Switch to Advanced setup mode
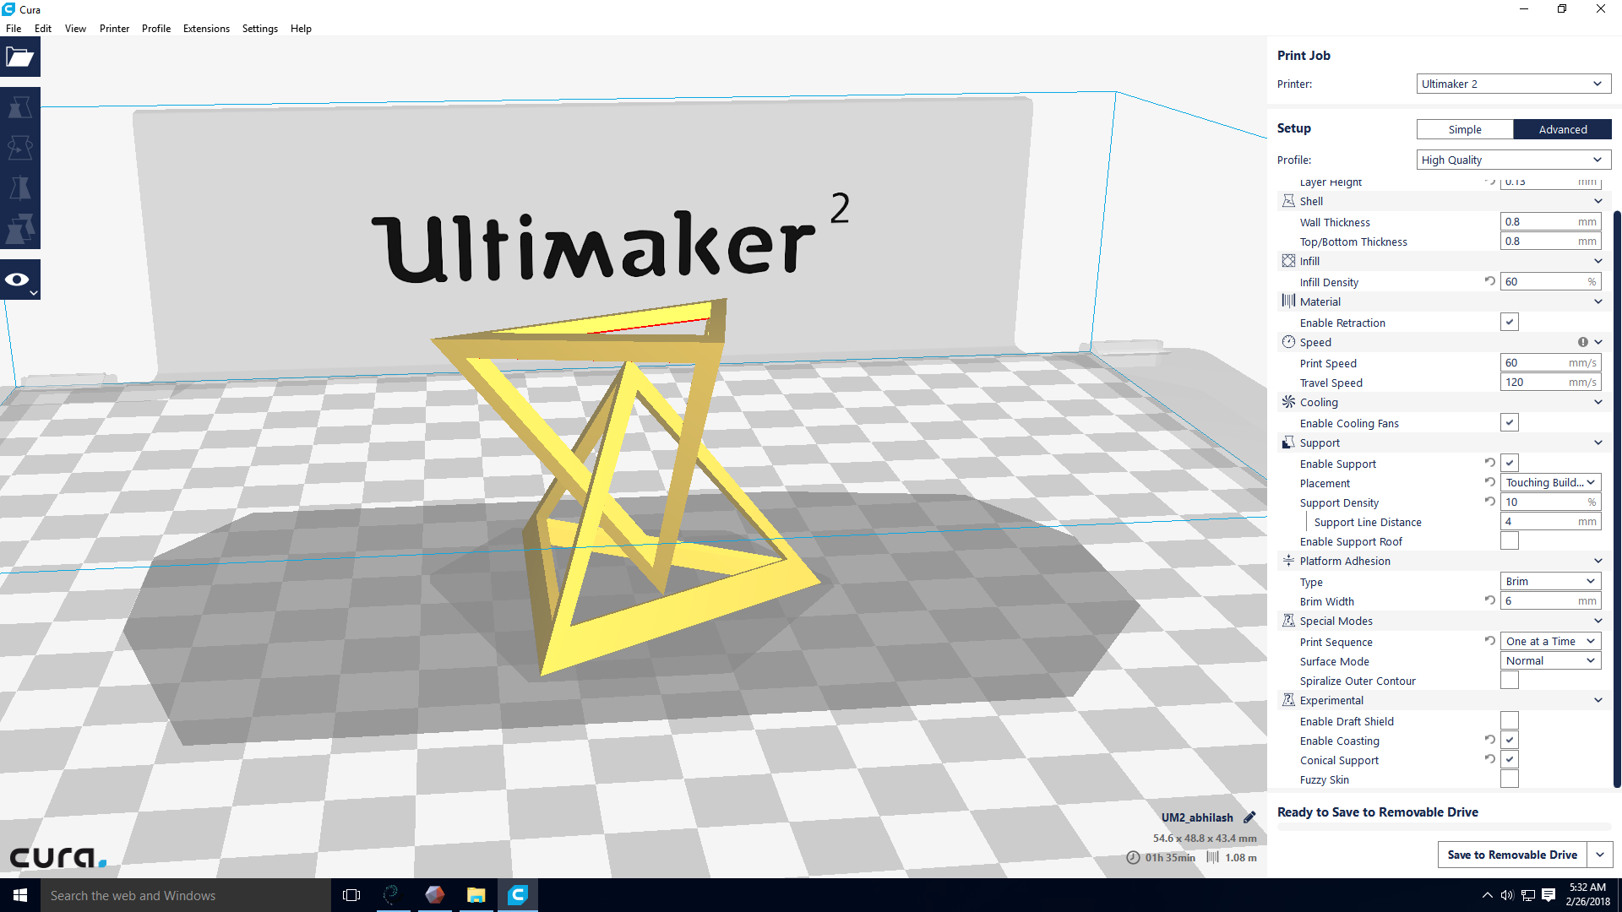The width and height of the screenshot is (1622, 912). (1562, 129)
